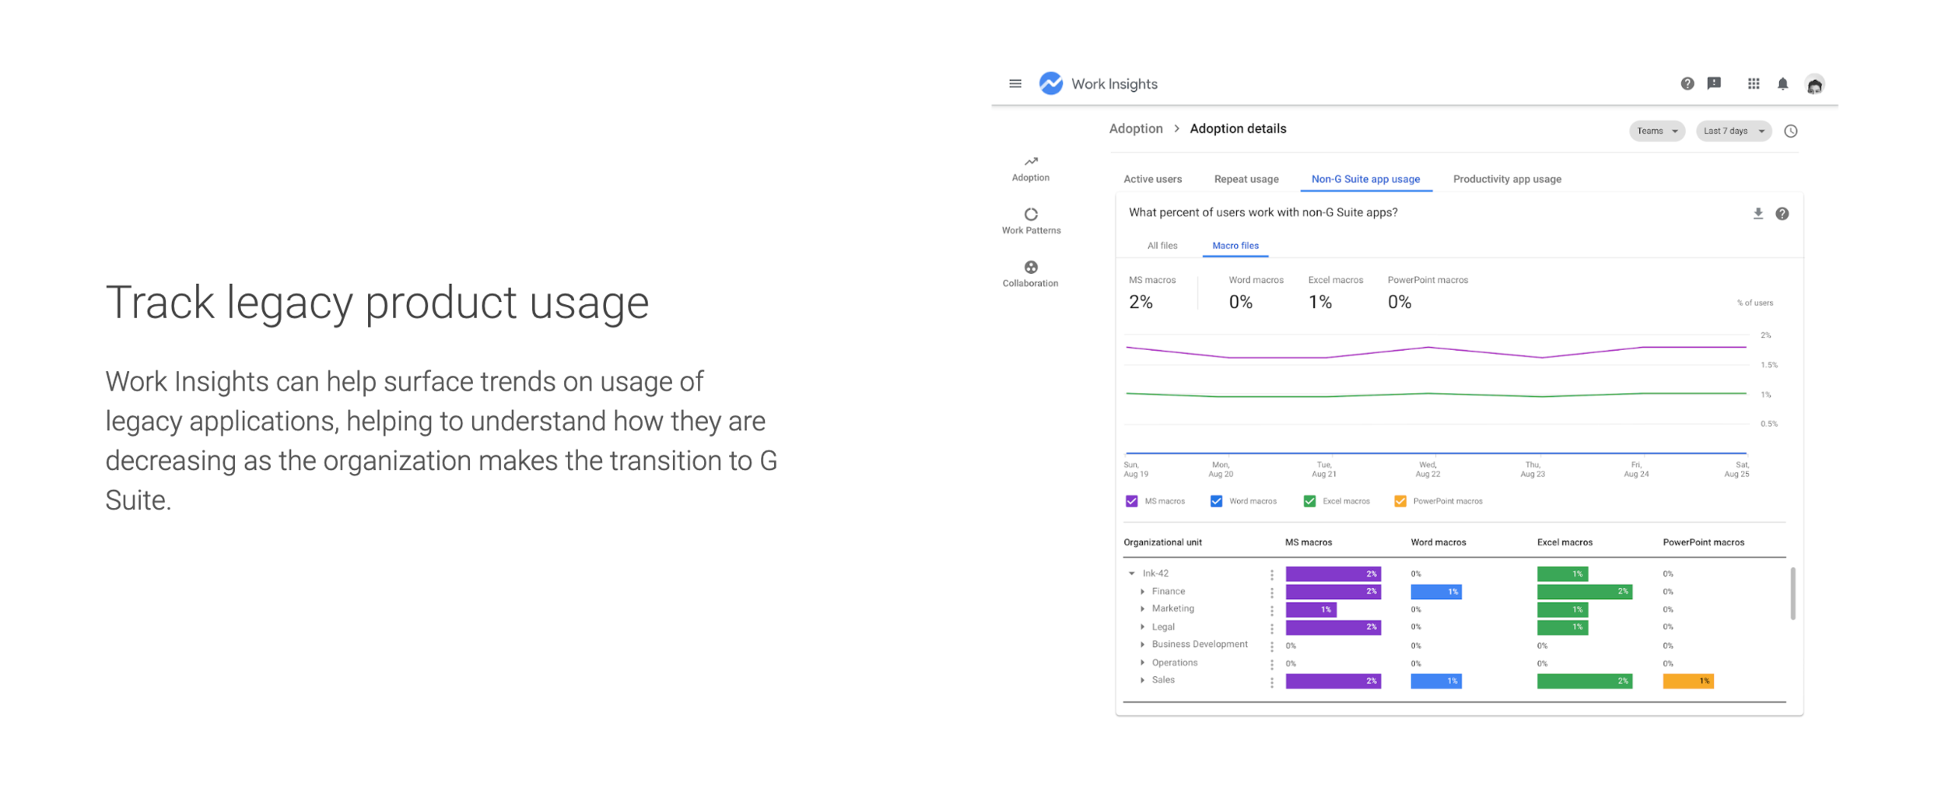1945x785 pixels.
Task: Sort by Word macros column header
Action: click(x=1438, y=542)
